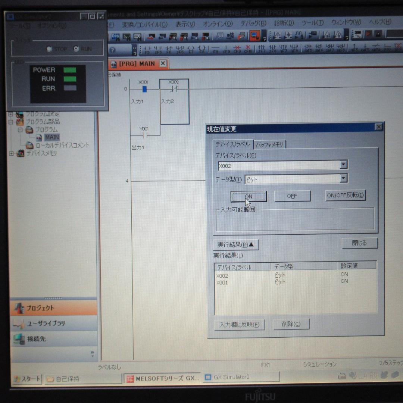Select the RUN radio button in GX Simulator2

click(76, 49)
